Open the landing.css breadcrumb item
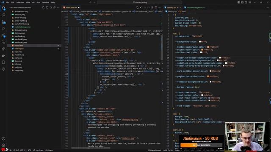Image resolution: width=271 pixels, height=152 pixels. [171, 11]
